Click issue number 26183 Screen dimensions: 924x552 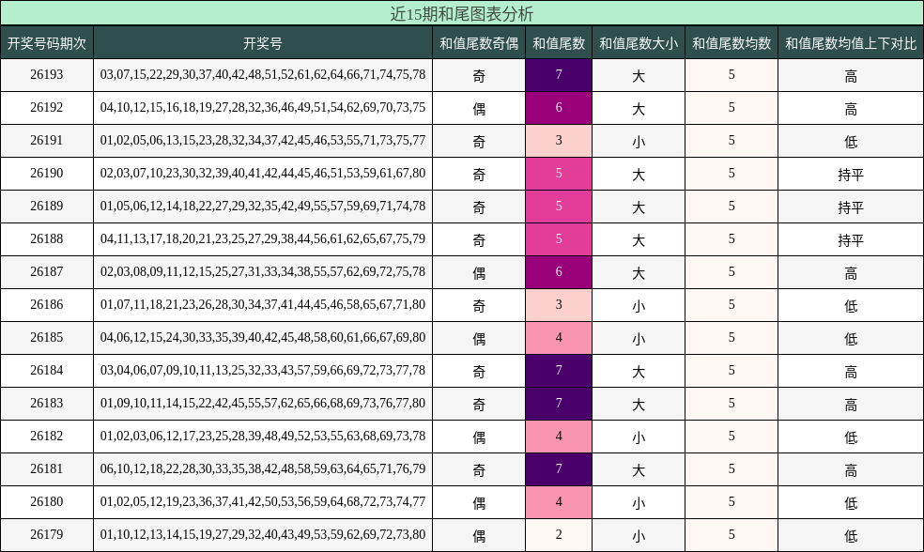click(x=47, y=404)
